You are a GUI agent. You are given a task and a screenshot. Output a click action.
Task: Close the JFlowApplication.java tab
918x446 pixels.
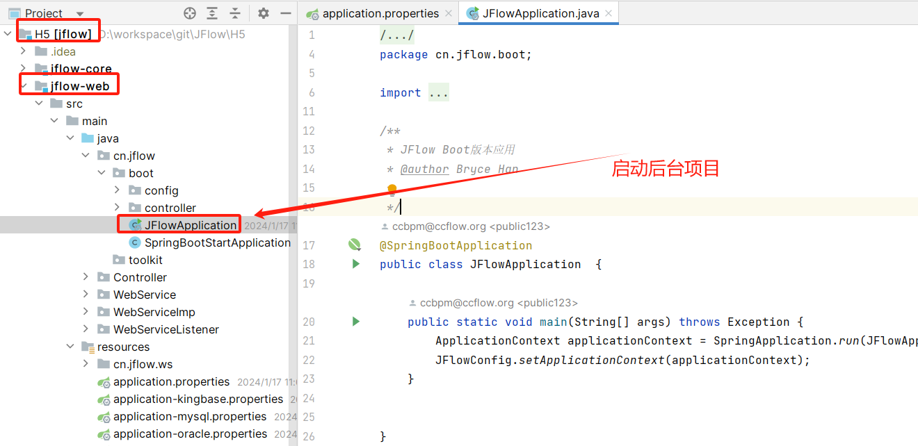609,13
